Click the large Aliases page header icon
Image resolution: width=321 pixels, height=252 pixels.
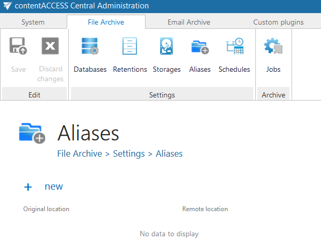[x=32, y=134]
